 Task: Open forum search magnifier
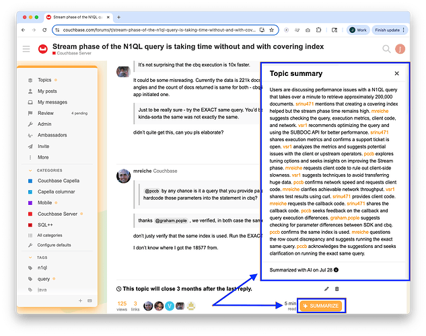pos(386,49)
